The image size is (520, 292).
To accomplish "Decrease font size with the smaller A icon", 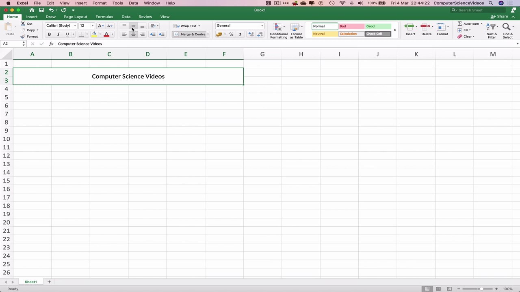I will coord(110,26).
